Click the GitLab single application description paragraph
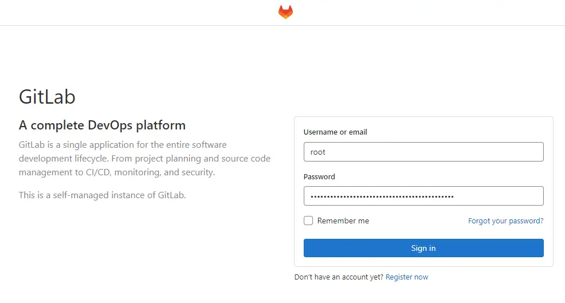The image size is (565, 303). point(145,159)
